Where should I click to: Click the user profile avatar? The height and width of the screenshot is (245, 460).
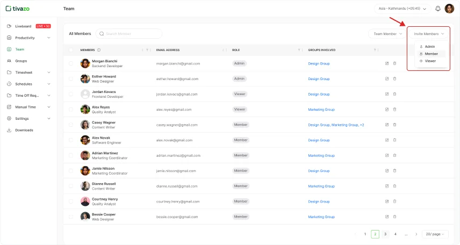pos(449,9)
